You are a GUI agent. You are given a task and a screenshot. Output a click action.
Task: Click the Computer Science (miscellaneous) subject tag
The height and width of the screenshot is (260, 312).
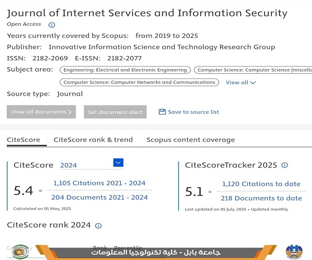tap(253, 70)
